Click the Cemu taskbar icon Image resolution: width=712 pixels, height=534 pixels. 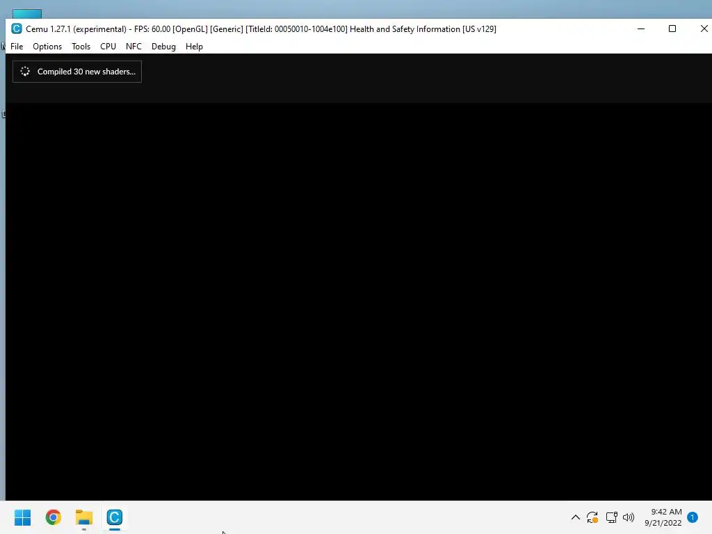[115, 517]
